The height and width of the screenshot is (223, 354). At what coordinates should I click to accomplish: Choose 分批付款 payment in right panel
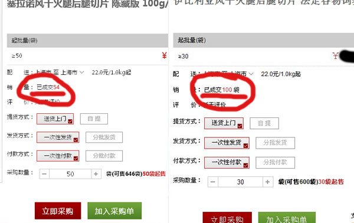[x=275, y=163]
